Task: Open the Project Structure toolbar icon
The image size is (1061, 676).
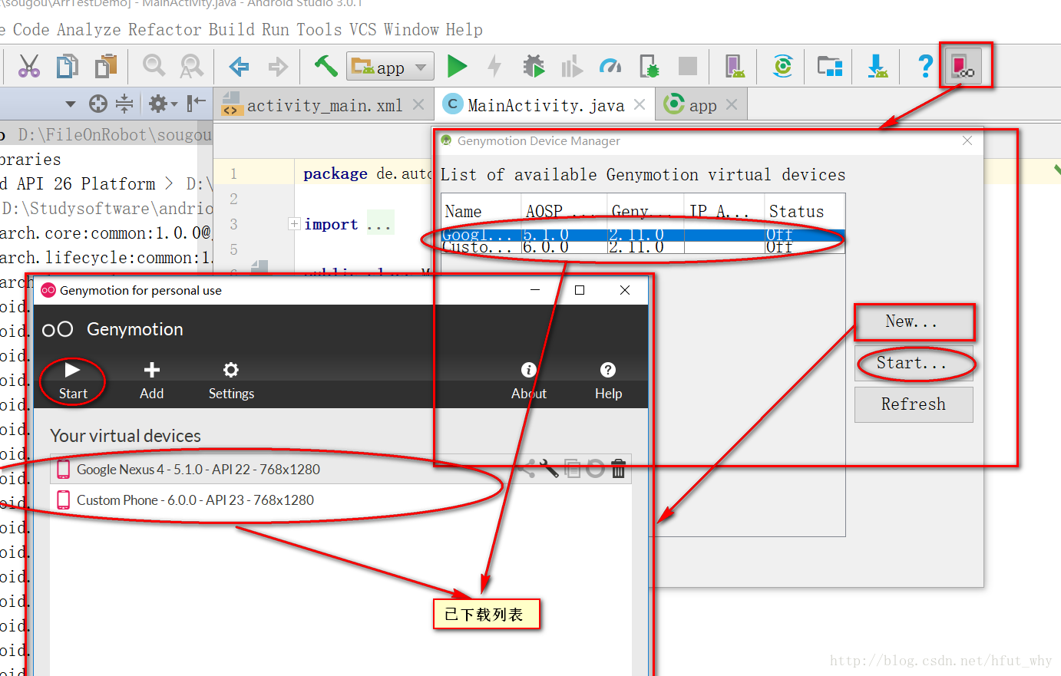Action: pyautogui.click(x=830, y=66)
